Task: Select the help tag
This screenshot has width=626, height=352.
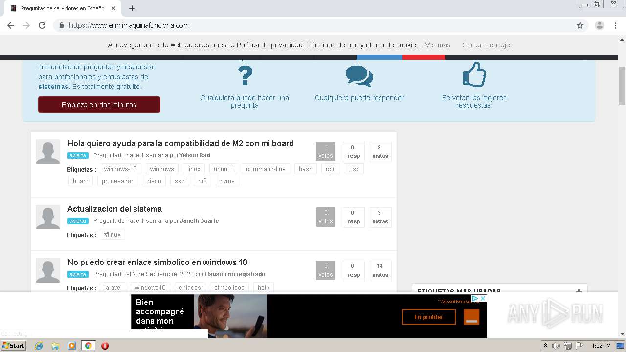Action: tap(264, 287)
